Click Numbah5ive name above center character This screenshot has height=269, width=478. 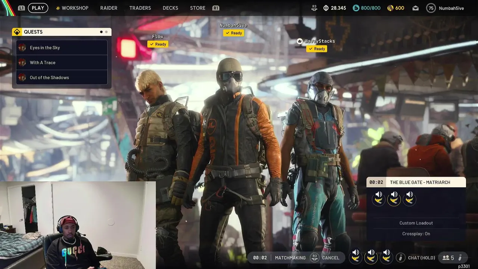(233, 25)
